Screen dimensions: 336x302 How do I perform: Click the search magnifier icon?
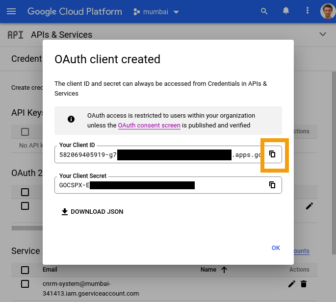tap(264, 11)
